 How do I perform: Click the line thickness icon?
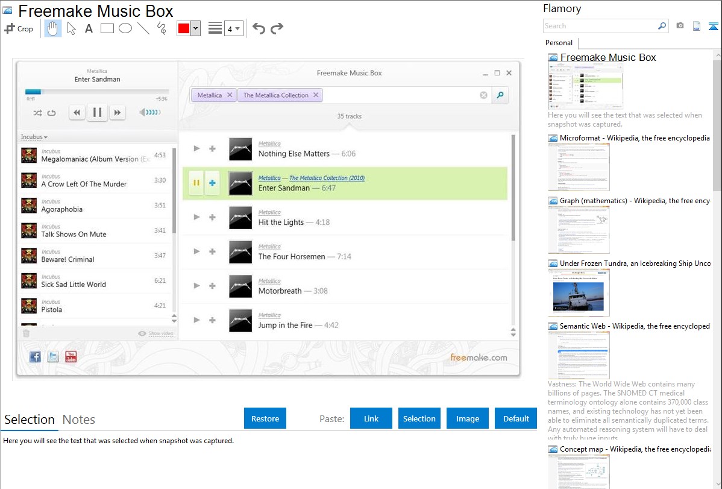click(215, 28)
